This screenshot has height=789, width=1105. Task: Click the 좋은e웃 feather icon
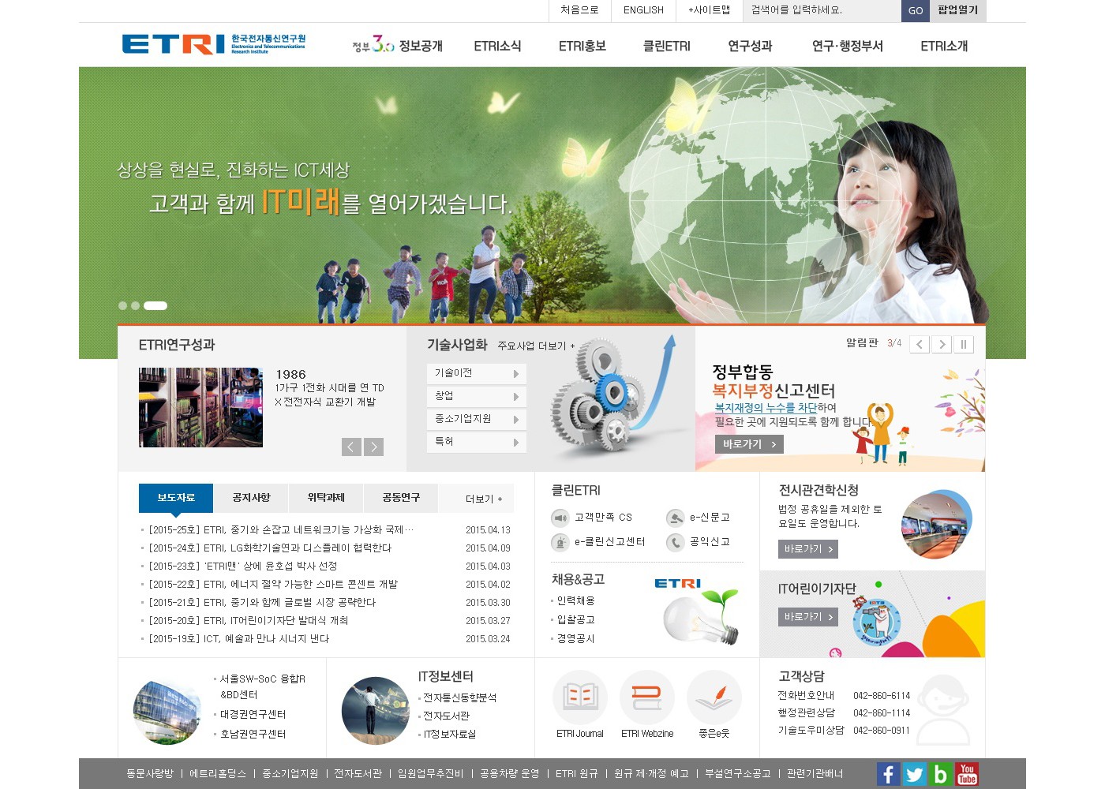coord(714,697)
